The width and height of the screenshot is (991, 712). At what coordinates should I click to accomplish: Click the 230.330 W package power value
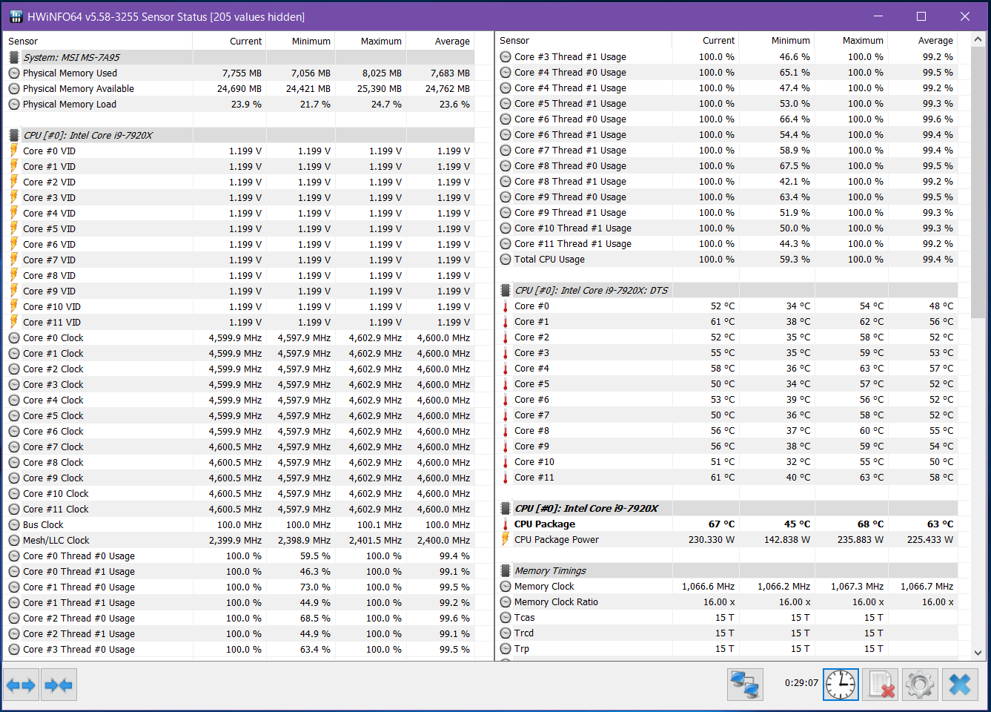pyautogui.click(x=711, y=539)
